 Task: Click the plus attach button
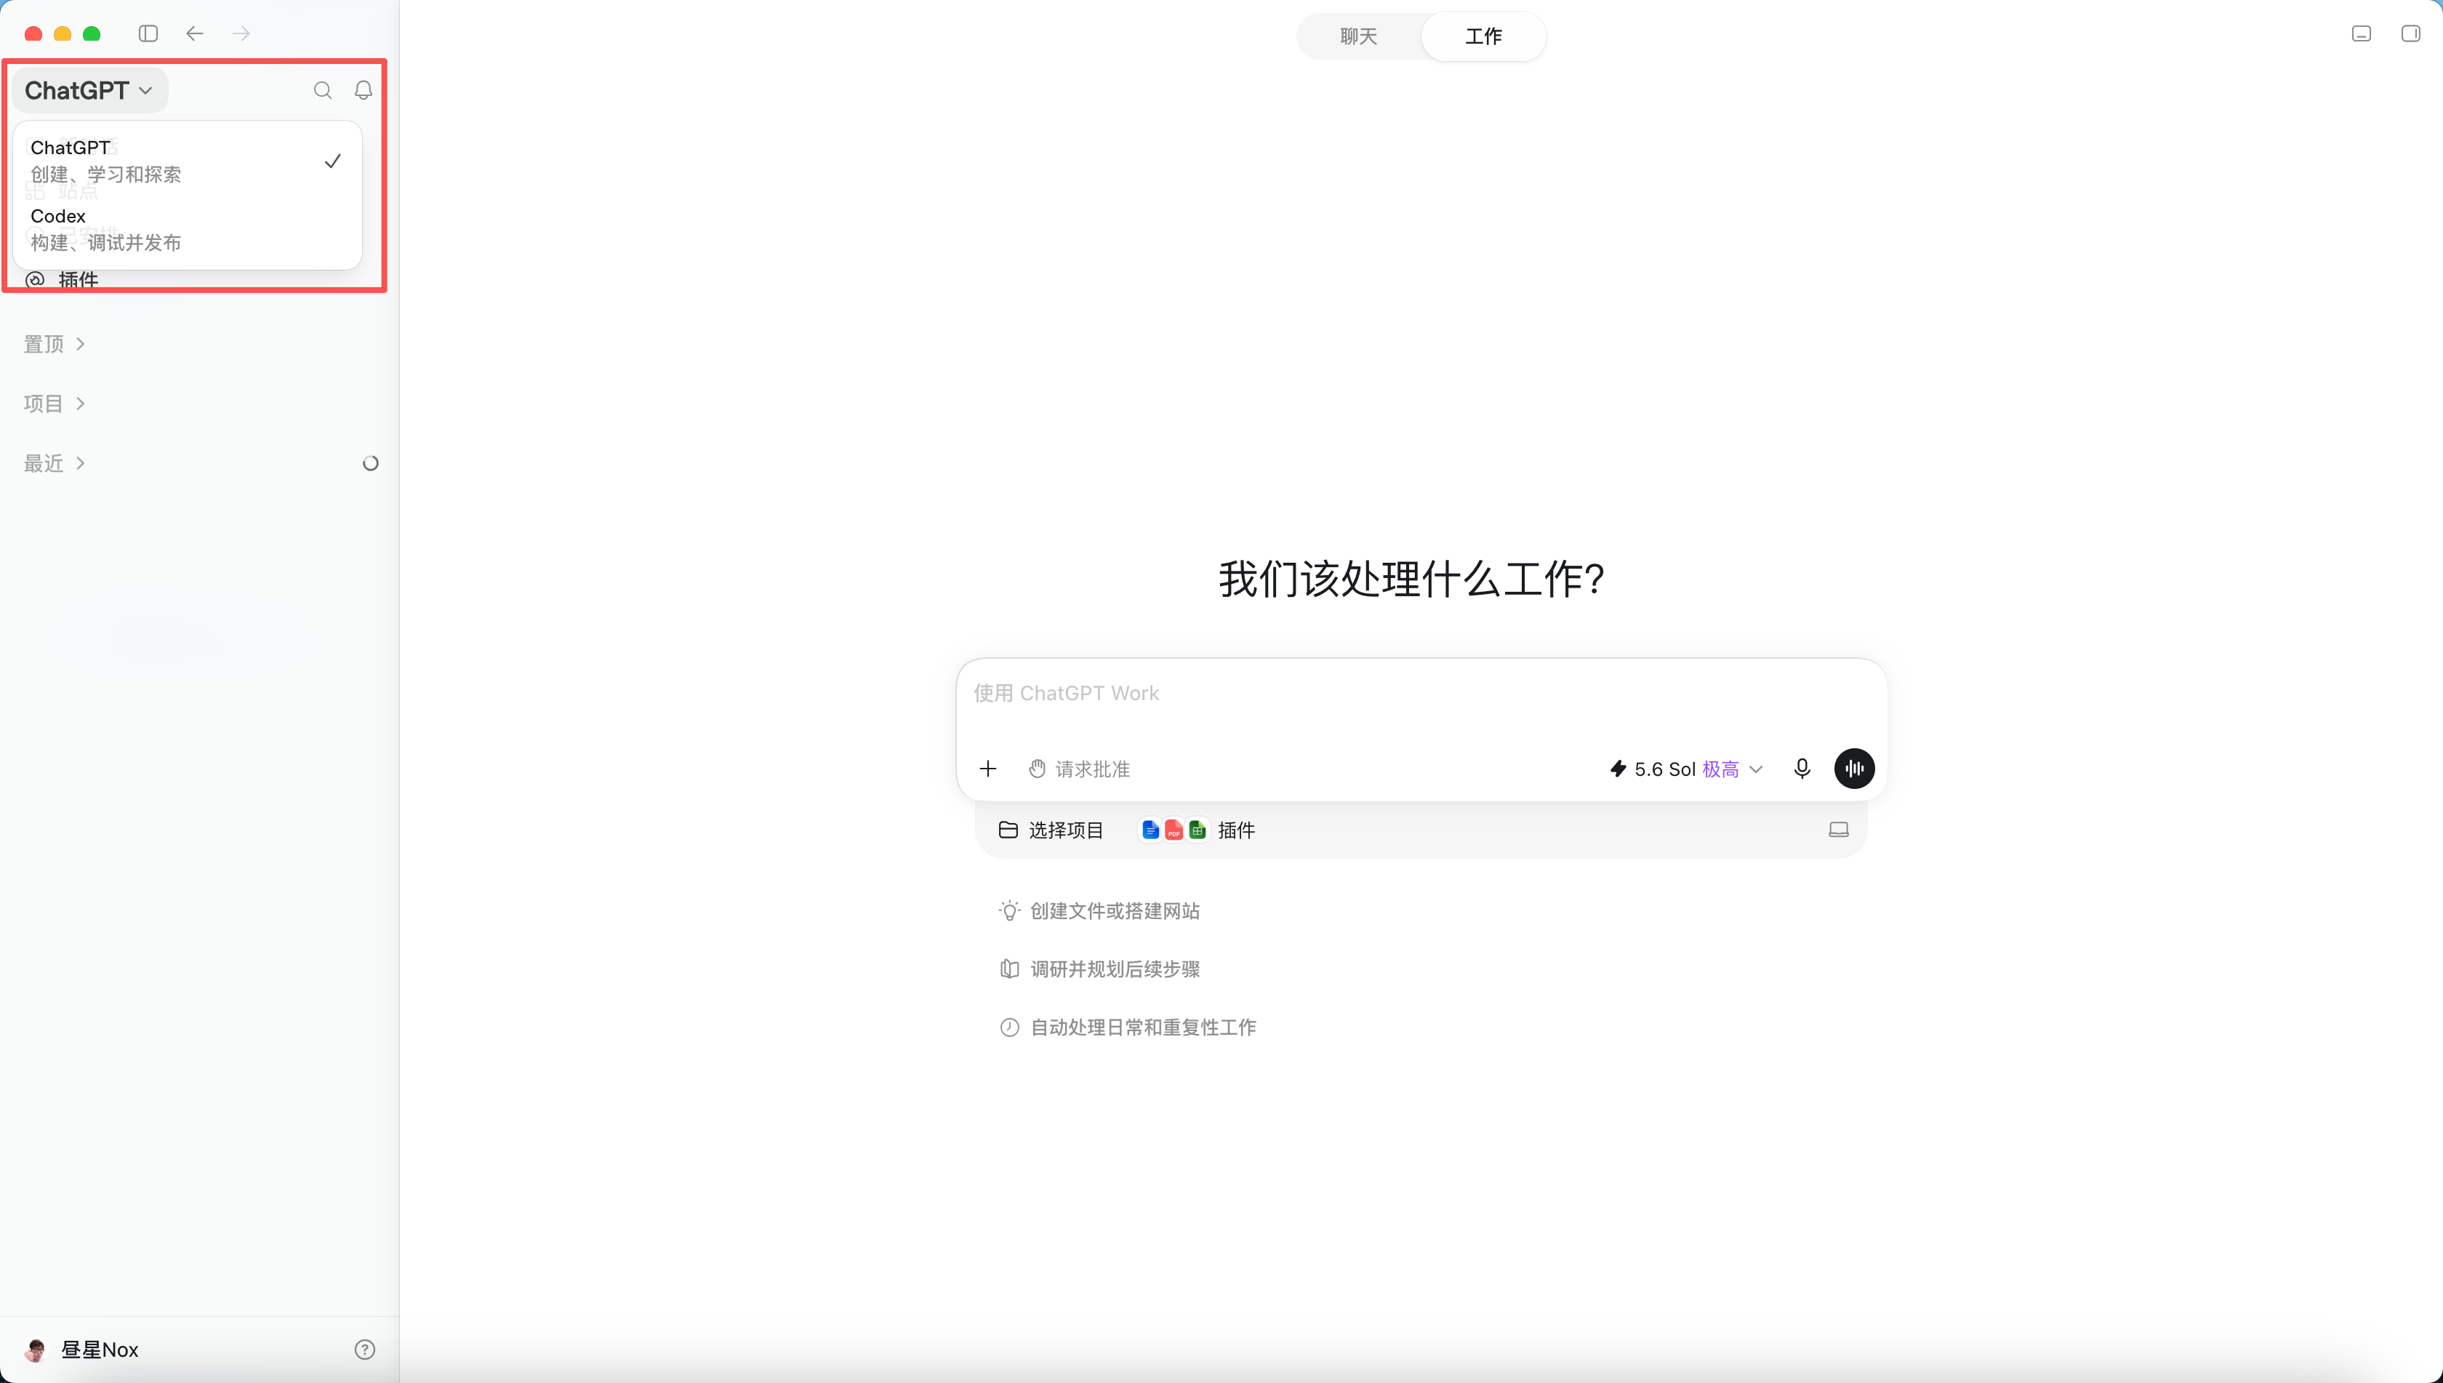[988, 769]
